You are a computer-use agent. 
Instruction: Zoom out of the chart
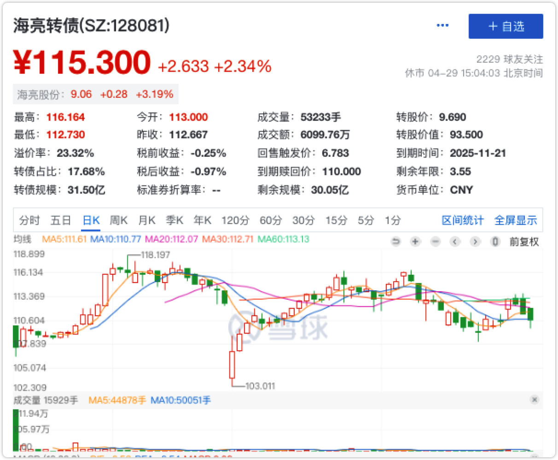click(434, 241)
